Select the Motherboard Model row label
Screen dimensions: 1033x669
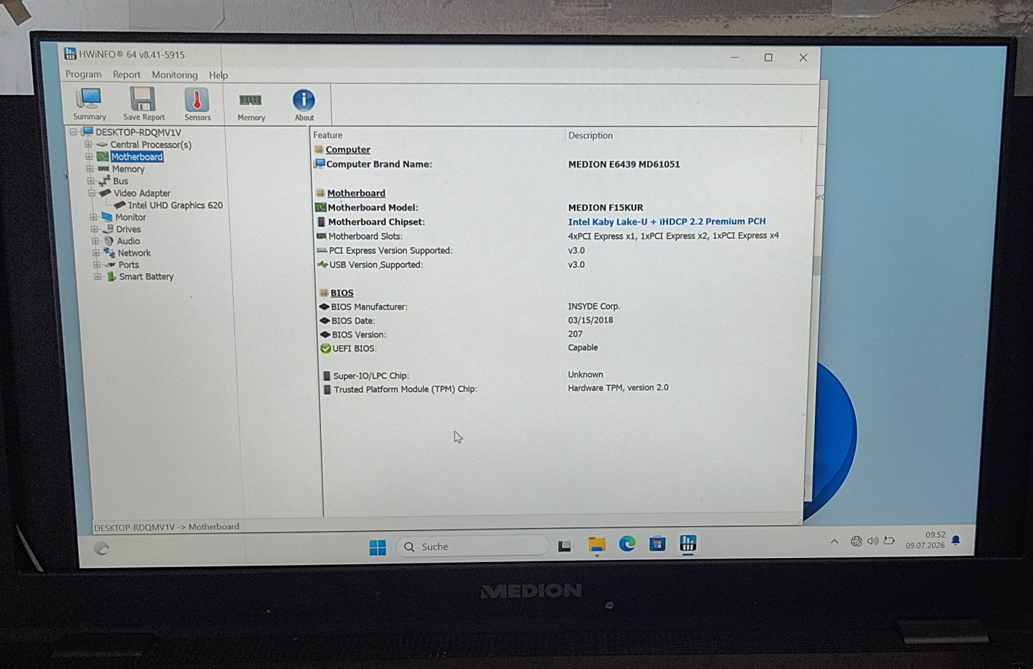(x=373, y=207)
